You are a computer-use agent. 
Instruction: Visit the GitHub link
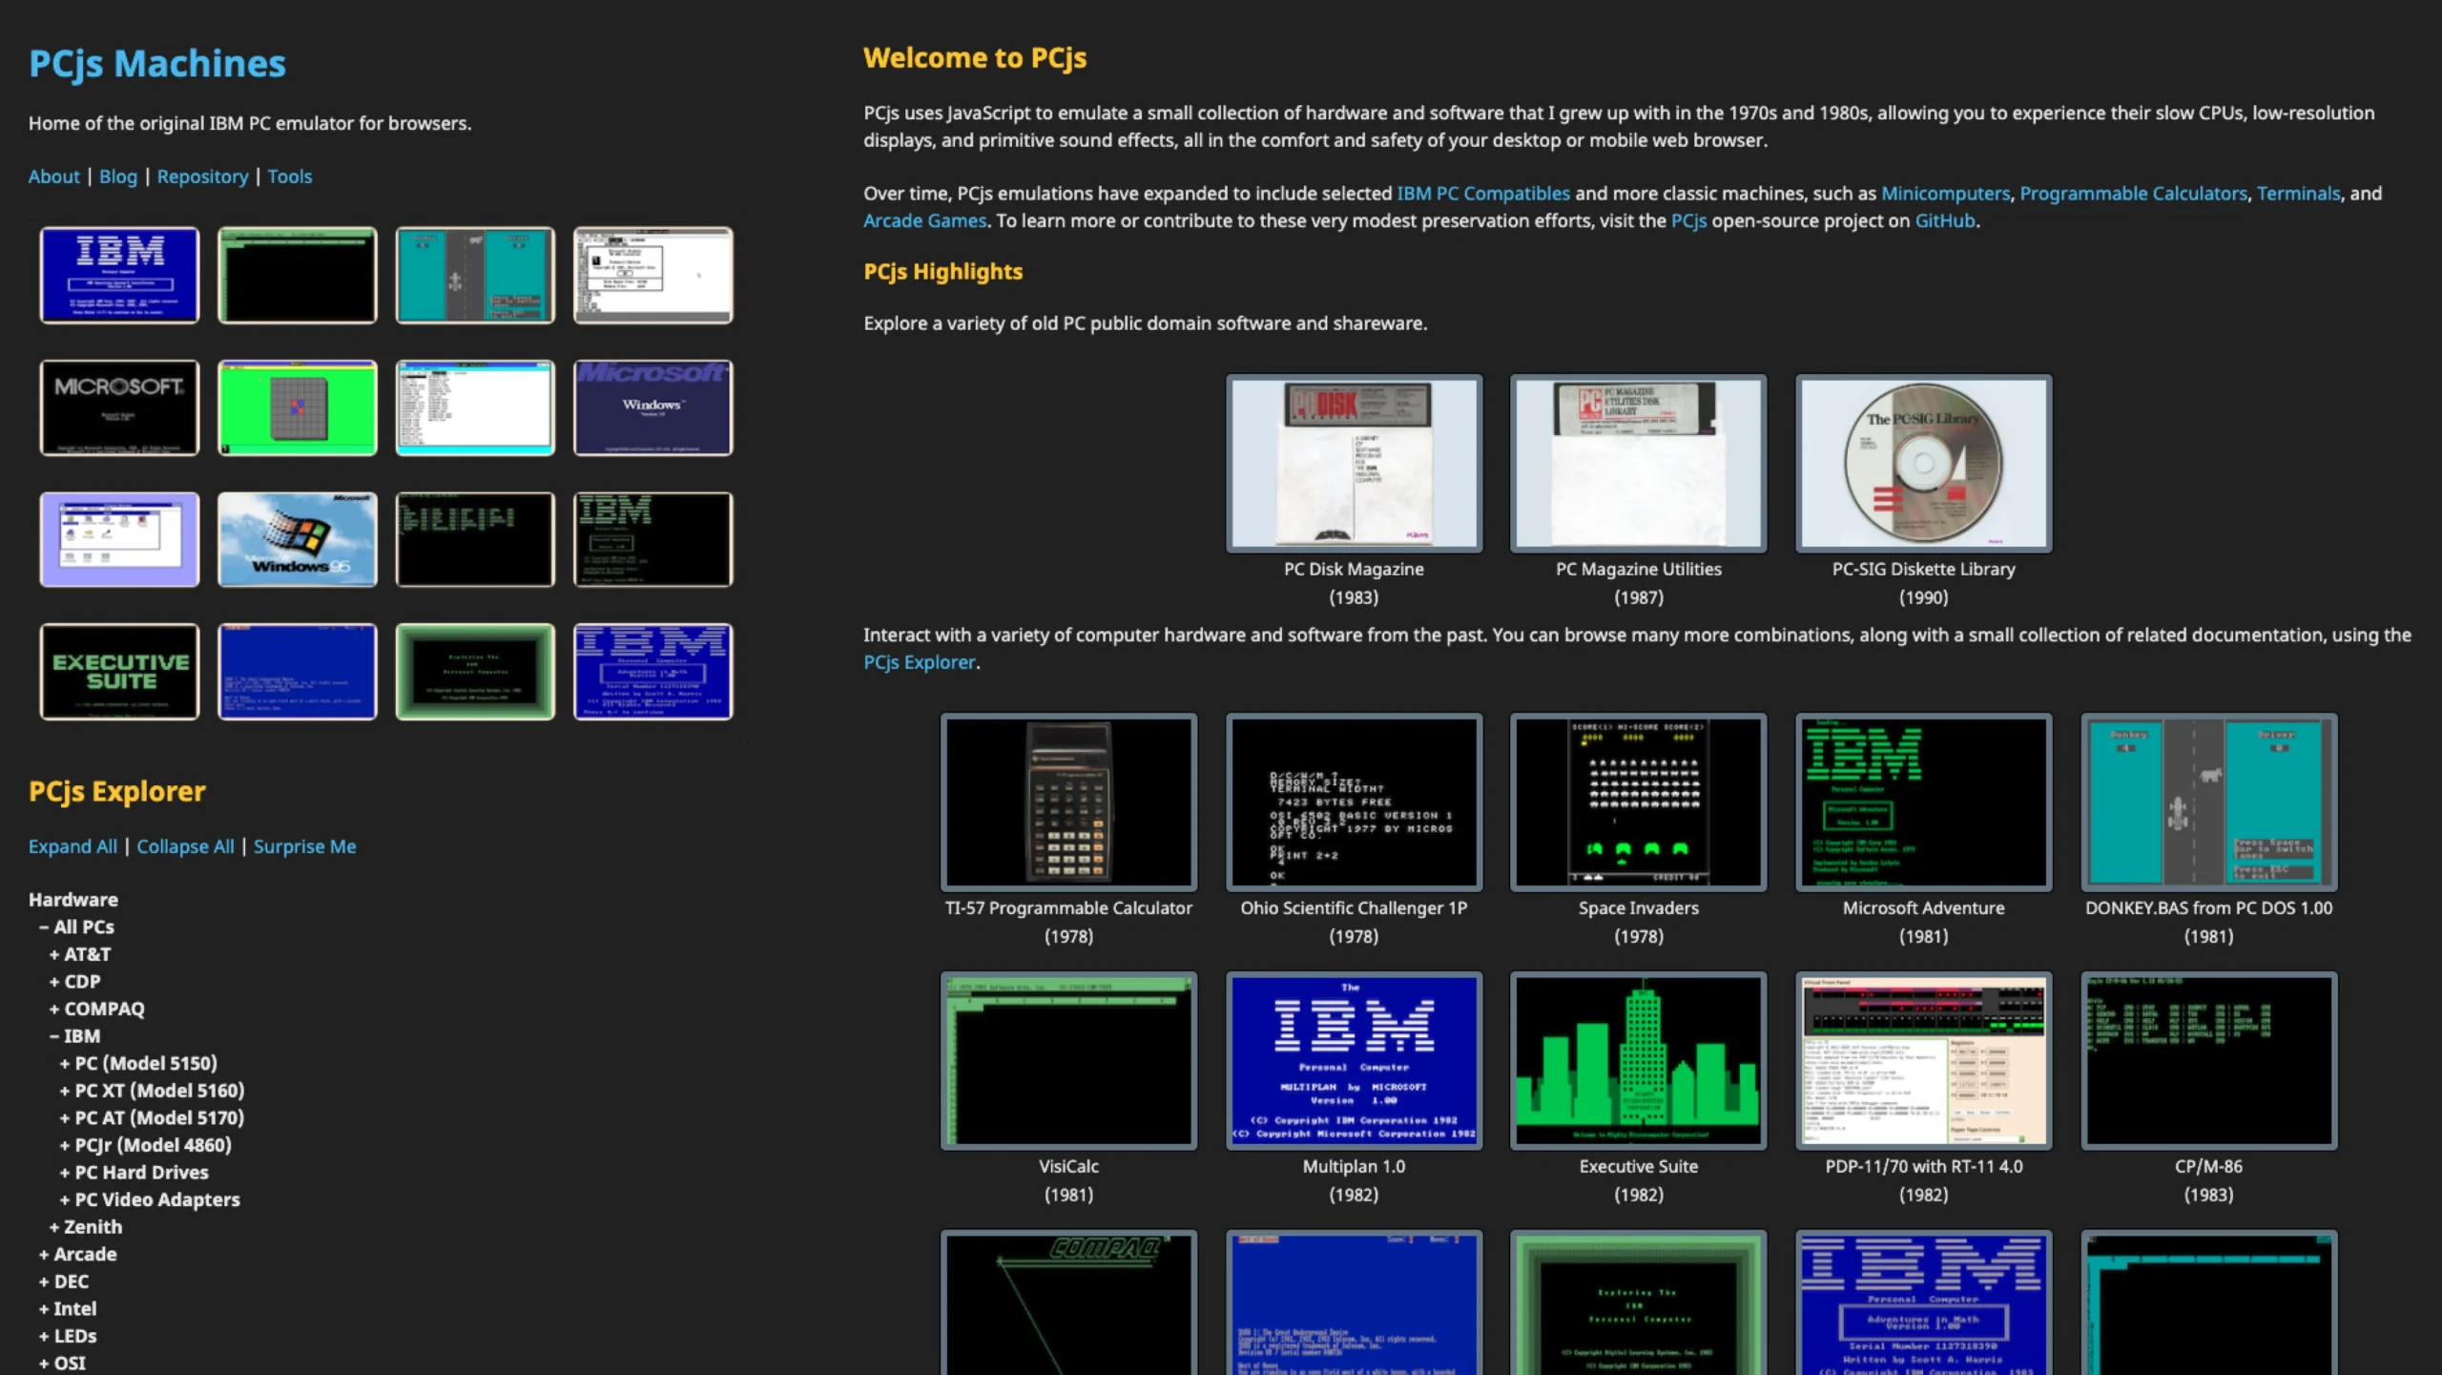(x=1945, y=220)
